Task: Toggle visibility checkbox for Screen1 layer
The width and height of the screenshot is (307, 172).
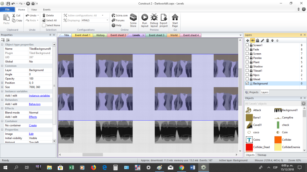Action: 247,45
